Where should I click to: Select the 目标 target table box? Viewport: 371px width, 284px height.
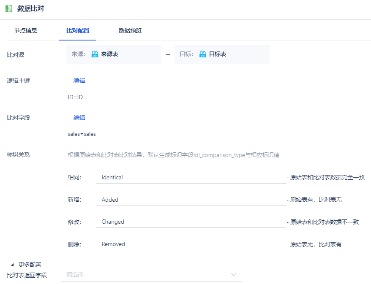222,54
